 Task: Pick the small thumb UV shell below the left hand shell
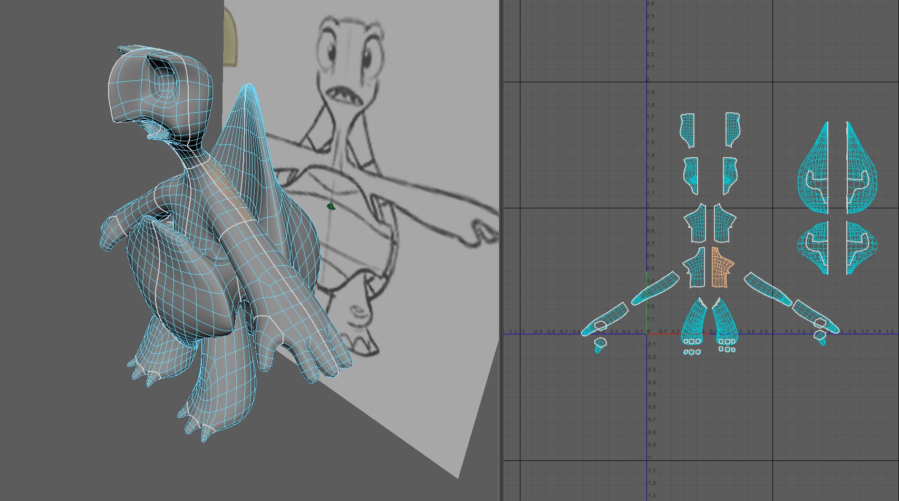[x=600, y=345]
